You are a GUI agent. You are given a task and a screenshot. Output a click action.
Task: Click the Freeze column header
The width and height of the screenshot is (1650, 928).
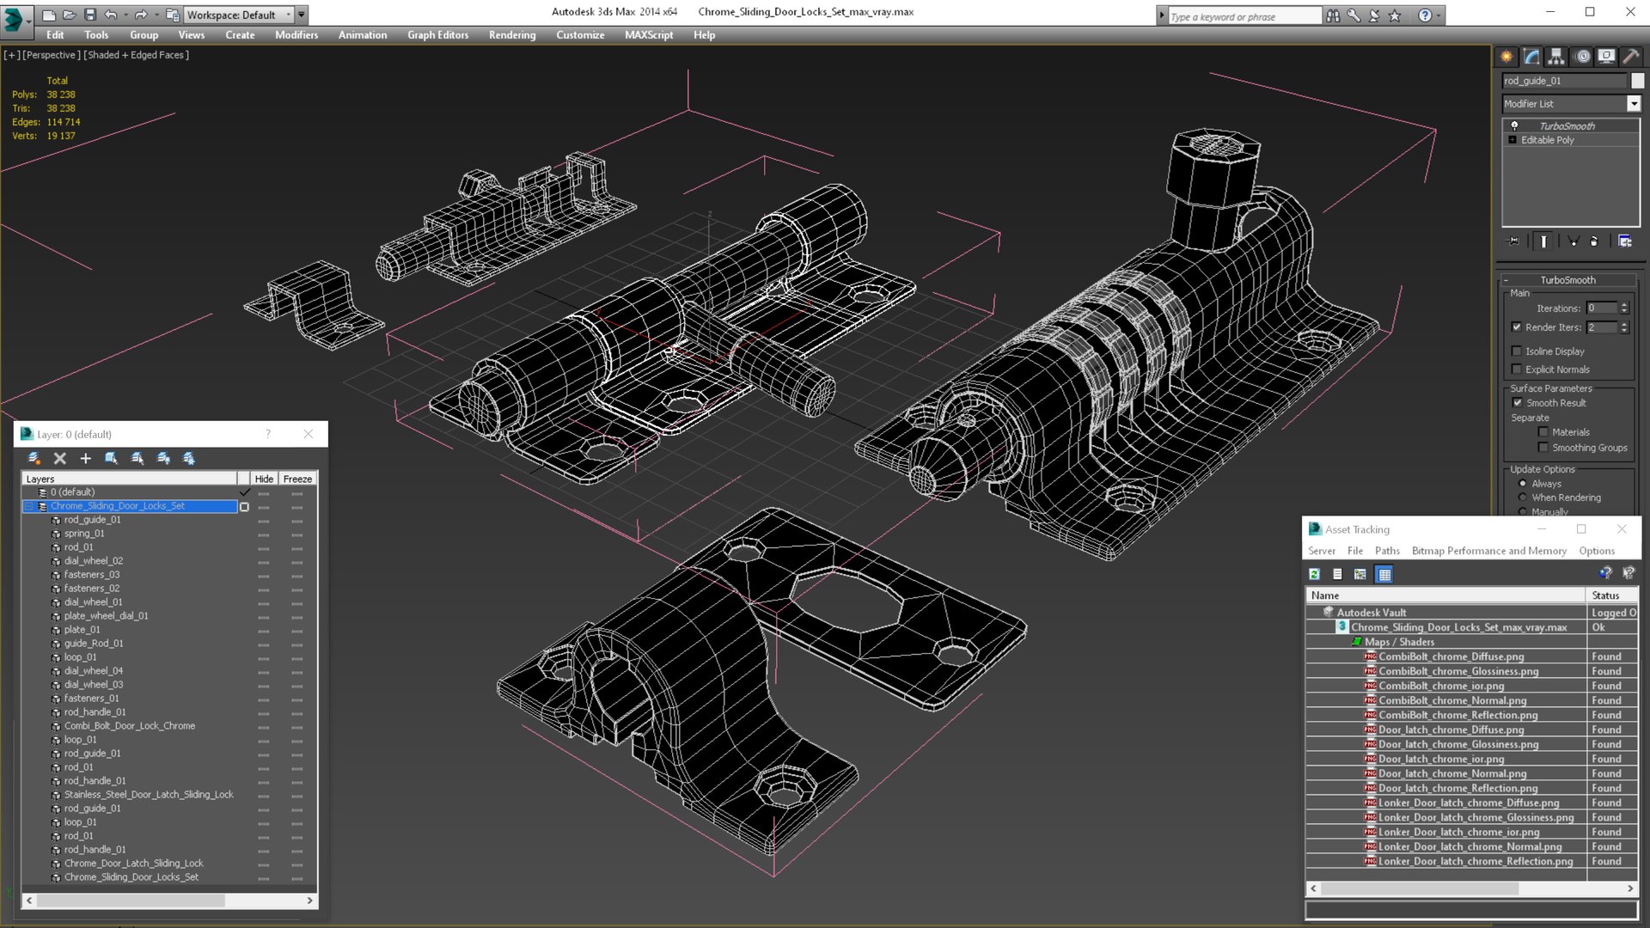[x=297, y=479]
